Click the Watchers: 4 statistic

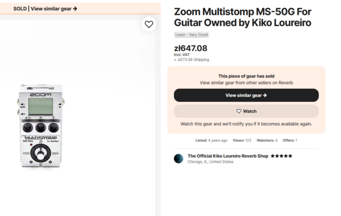point(267,140)
